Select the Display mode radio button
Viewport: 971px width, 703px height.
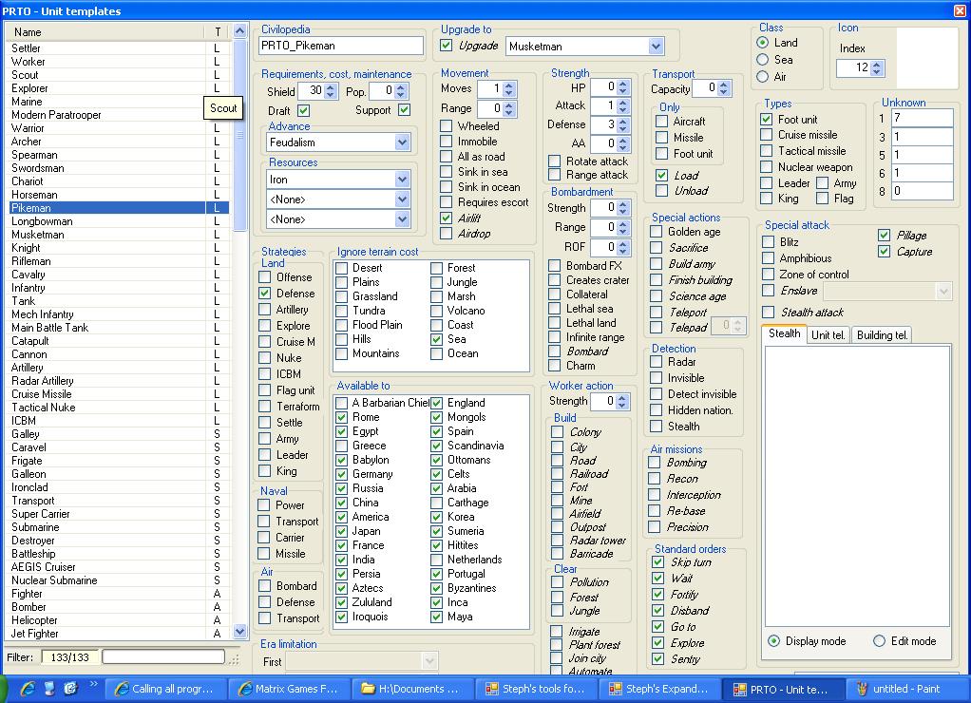(774, 641)
